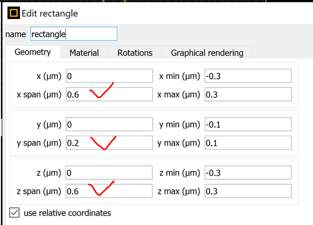Click the z min input field

tap(248, 173)
